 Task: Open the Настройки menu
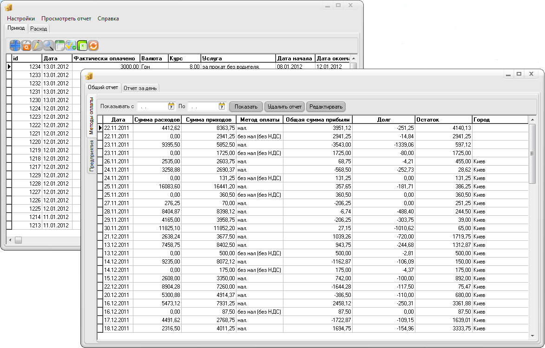coord(21,19)
